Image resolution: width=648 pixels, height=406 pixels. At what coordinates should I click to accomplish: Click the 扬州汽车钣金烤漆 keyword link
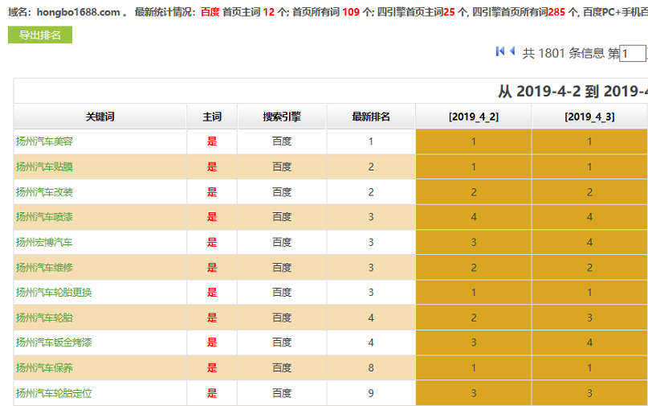point(54,342)
